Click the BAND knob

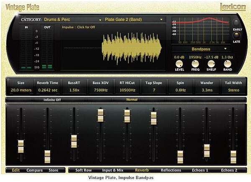pos(228,64)
